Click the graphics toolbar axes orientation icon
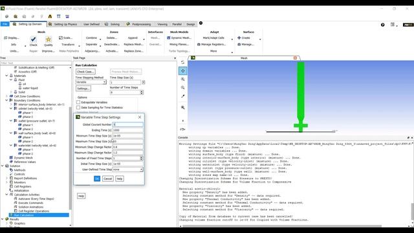 point(182,129)
